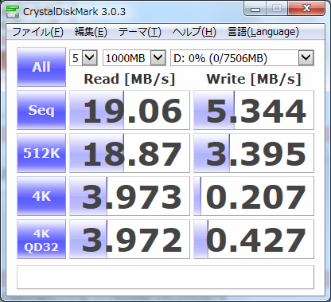This screenshot has width=331, height=302.
Task: Click the empty comment field at bottom
Action: (x=165, y=277)
